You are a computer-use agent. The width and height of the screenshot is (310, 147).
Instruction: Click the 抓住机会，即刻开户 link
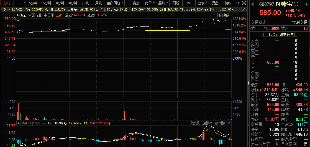279,35
